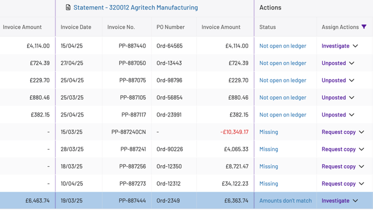
Task: Click PO number Ord-13443
Action: 169,63
